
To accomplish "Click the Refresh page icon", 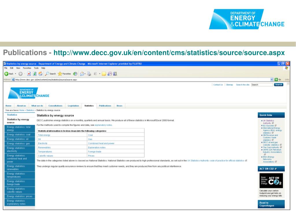I will tap(35, 74).
